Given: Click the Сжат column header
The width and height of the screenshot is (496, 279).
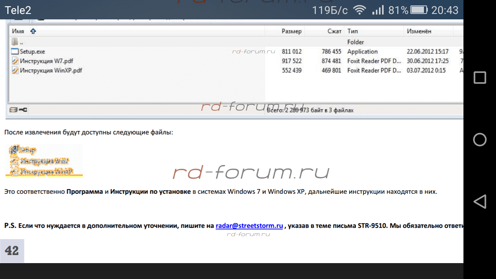Looking at the screenshot, I should 334,31.
